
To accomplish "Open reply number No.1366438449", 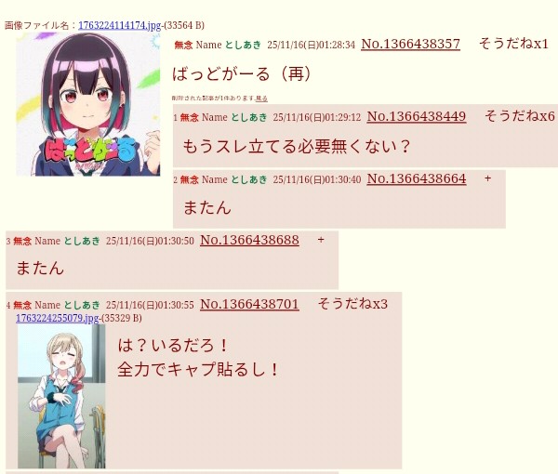I will click(416, 116).
